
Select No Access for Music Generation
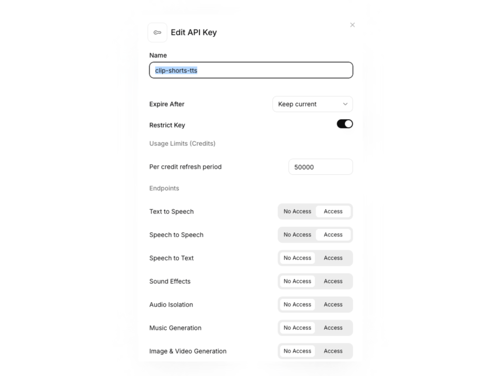click(x=297, y=328)
